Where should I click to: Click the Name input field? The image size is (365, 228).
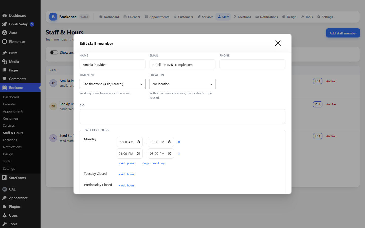point(113,64)
